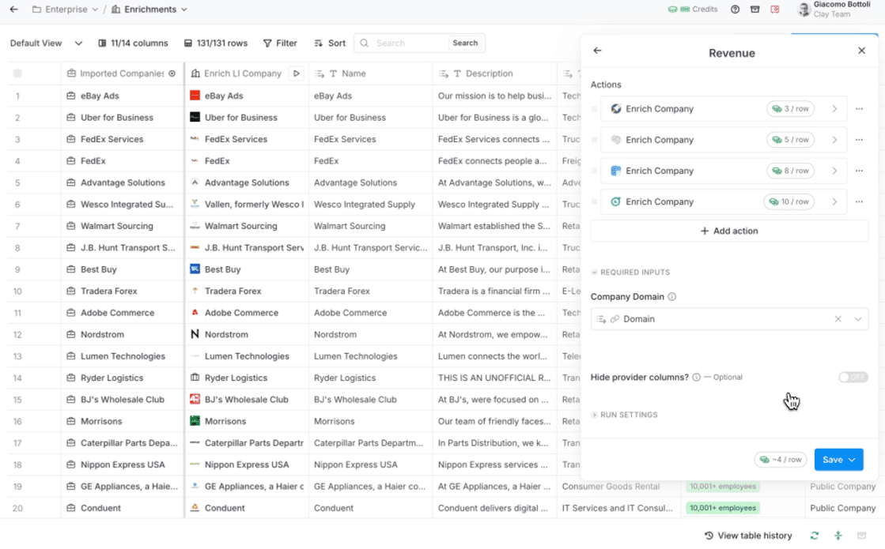Close the Revenue panel
Screen dimensions: 885x549
[861, 51]
